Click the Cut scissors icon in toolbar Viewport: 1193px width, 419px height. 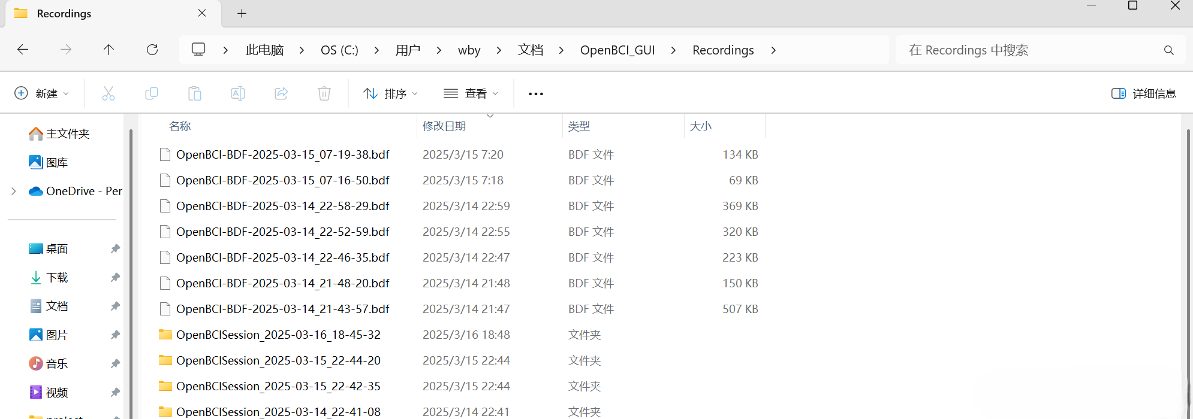[x=108, y=93]
